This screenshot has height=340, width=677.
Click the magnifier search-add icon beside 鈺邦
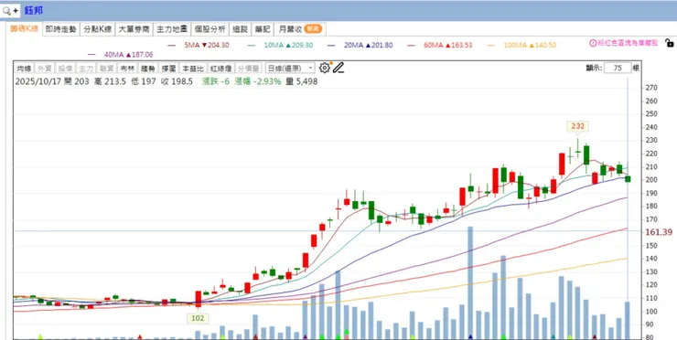coord(10,10)
